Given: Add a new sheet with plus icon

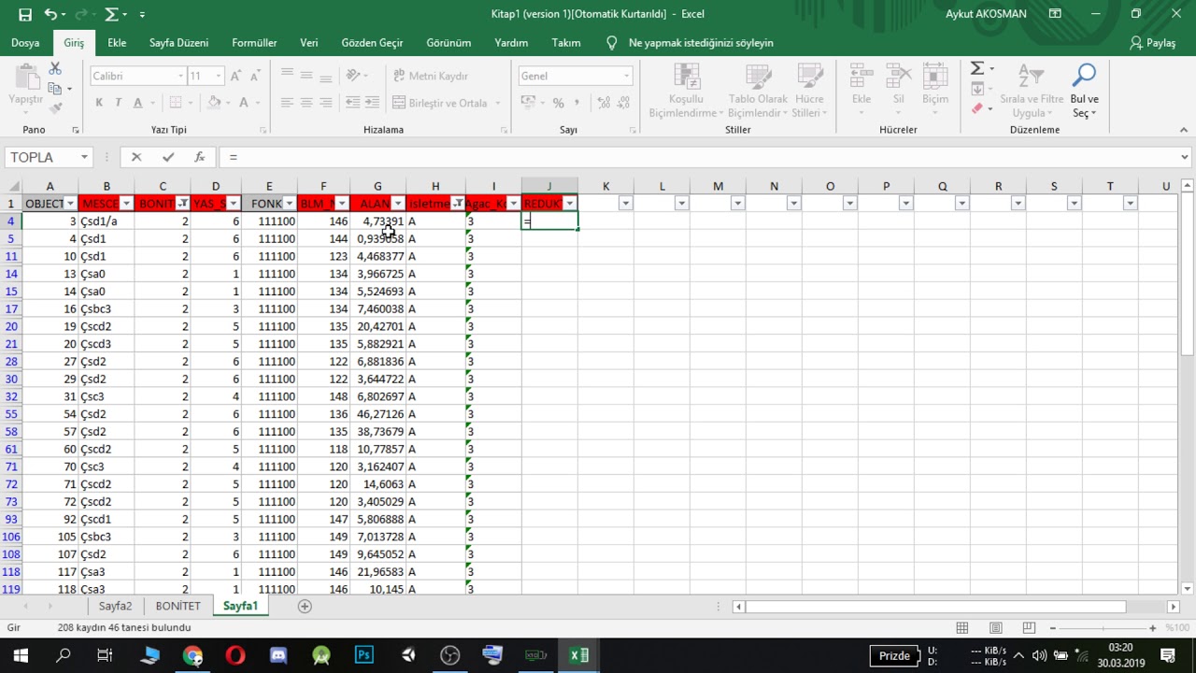Looking at the screenshot, I should click(x=305, y=607).
